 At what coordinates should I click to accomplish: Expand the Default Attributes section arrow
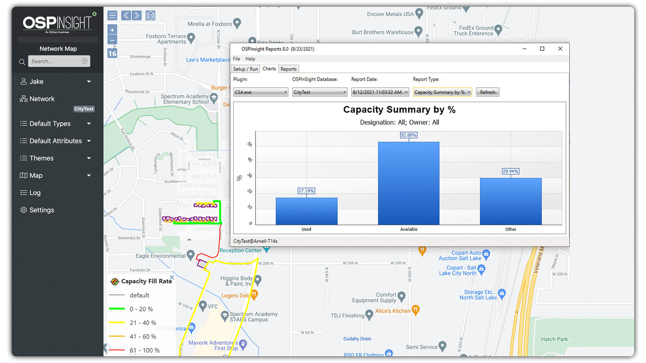click(x=89, y=141)
